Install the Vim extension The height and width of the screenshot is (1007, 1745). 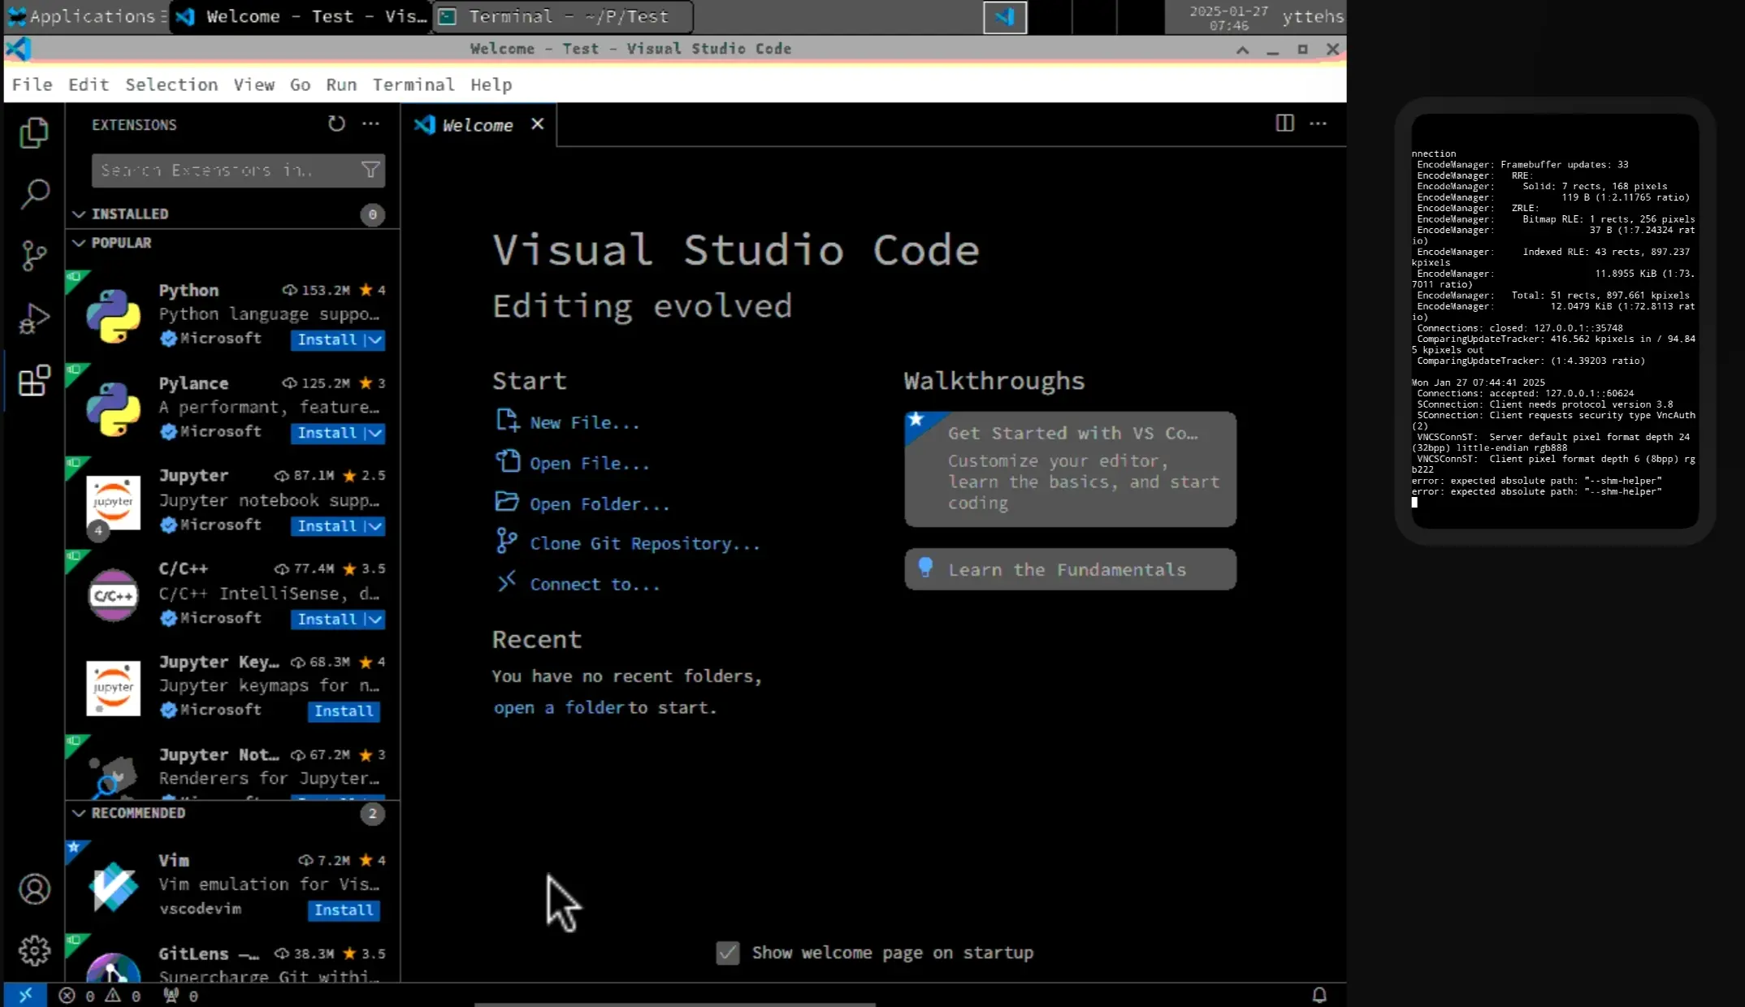click(344, 910)
